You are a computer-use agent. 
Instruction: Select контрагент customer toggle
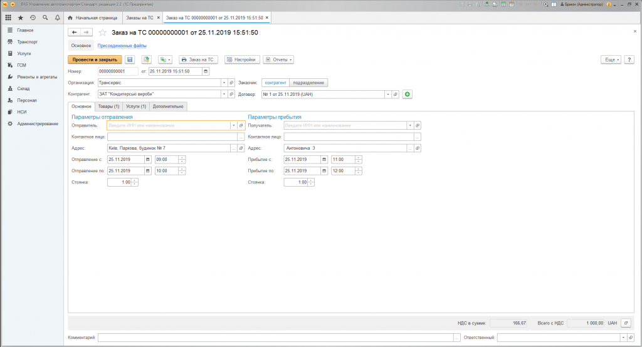click(x=276, y=83)
